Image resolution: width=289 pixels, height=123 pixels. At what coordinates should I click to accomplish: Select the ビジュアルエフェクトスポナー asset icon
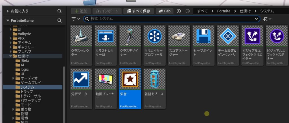tap(277, 36)
